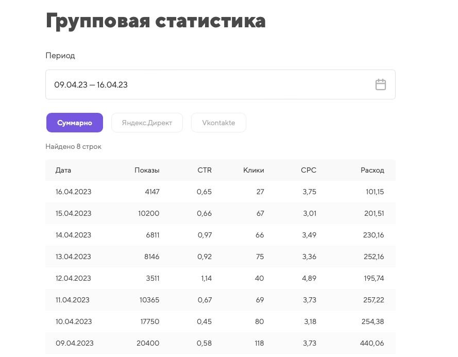Click clicks value 40
Screen dimensions: 458x357
[259, 278]
